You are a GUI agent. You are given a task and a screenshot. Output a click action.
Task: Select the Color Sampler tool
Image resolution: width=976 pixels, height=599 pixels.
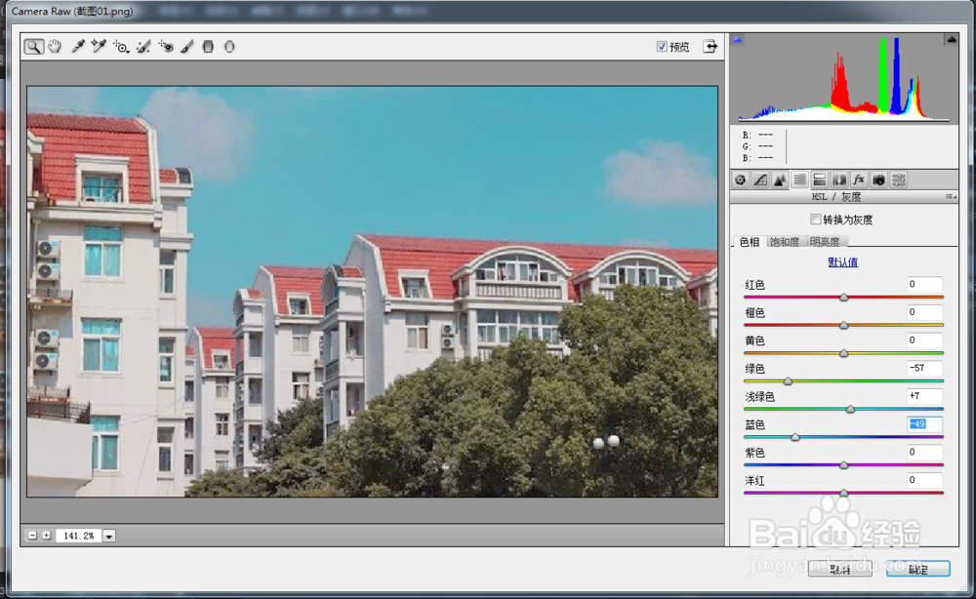(99, 47)
